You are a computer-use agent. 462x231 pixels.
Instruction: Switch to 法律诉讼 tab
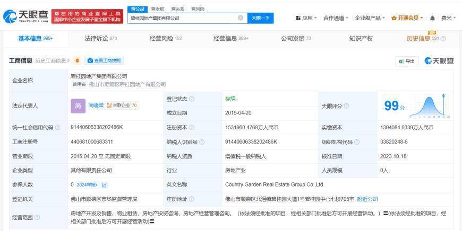click(100, 39)
